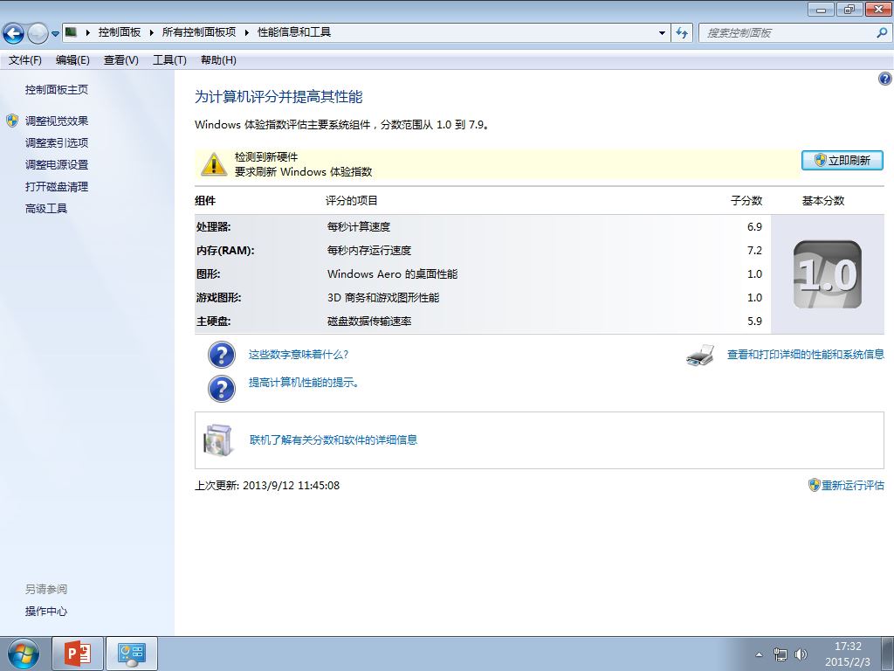The height and width of the screenshot is (671, 894).
Task: Click question icon beside 这些数字意味着什么
Action: click(x=222, y=355)
